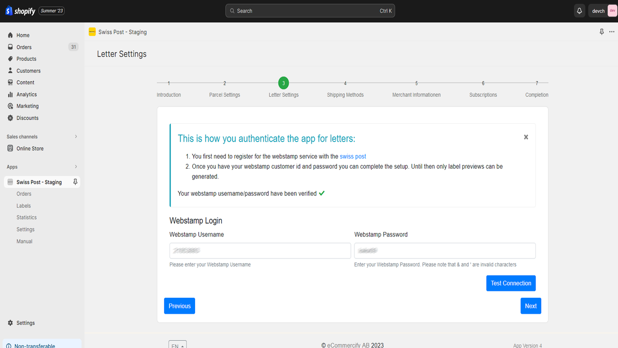Open the notification bell
This screenshot has width=618, height=348.
click(579, 10)
